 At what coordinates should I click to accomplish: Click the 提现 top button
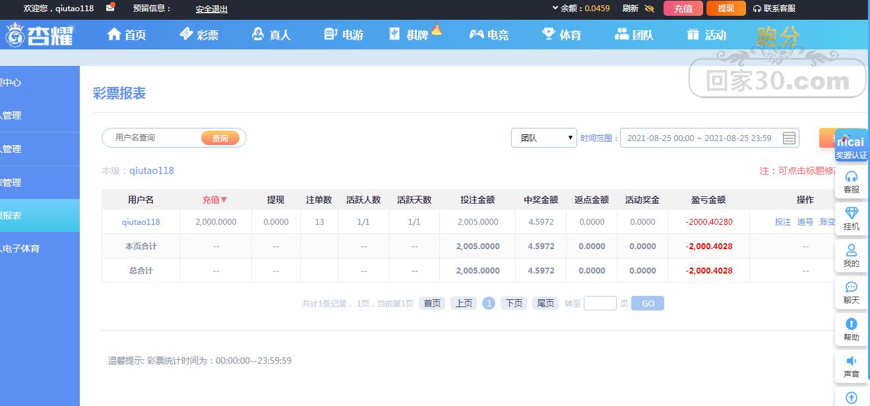pyautogui.click(x=726, y=9)
